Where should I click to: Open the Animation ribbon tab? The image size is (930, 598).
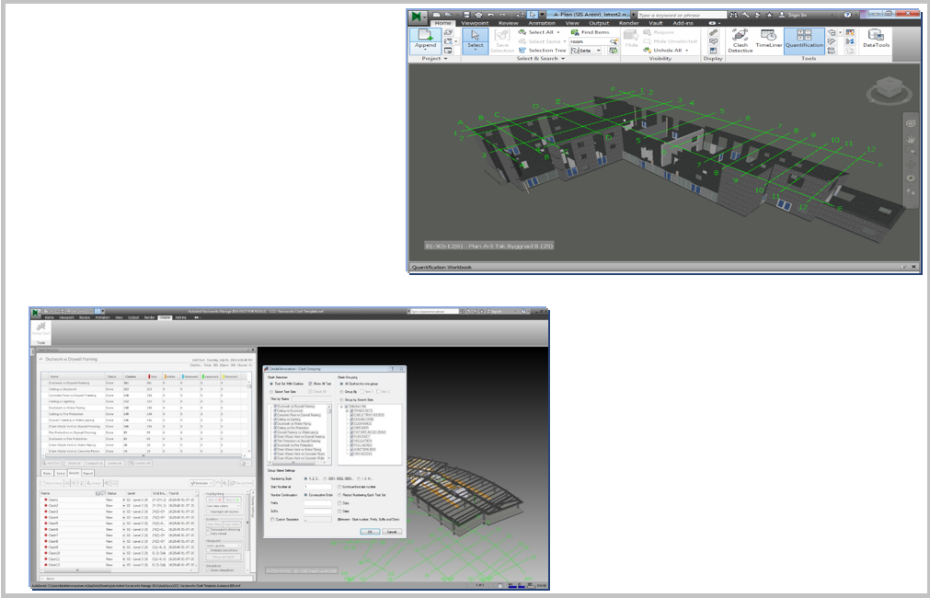click(x=542, y=23)
